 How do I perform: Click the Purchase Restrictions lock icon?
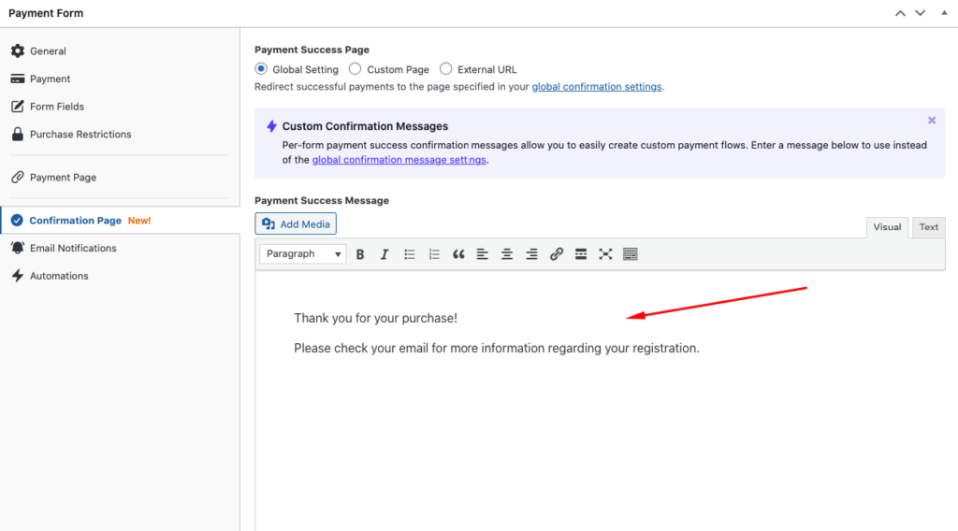(18, 135)
